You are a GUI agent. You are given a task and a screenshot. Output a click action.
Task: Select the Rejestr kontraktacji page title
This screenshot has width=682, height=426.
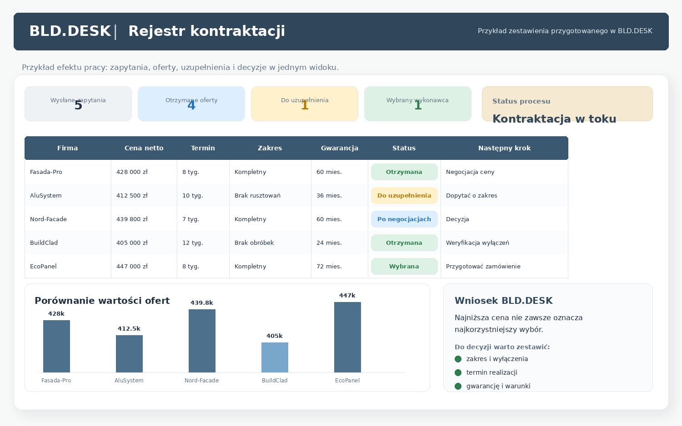point(206,31)
